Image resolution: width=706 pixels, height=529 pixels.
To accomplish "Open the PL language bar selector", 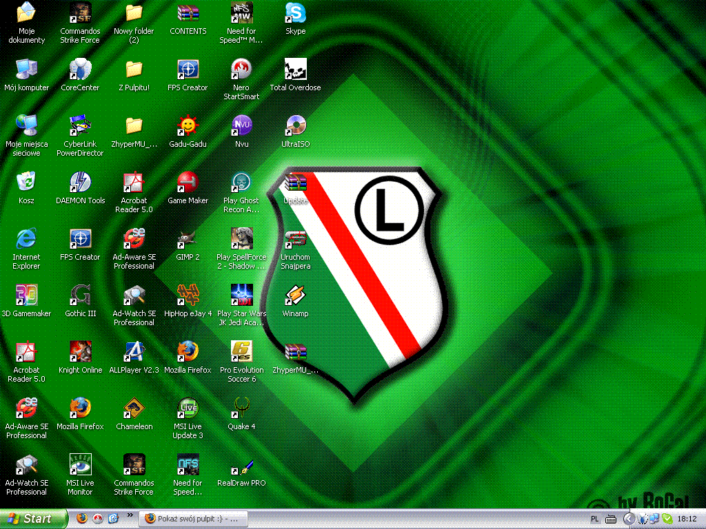I will [x=595, y=519].
